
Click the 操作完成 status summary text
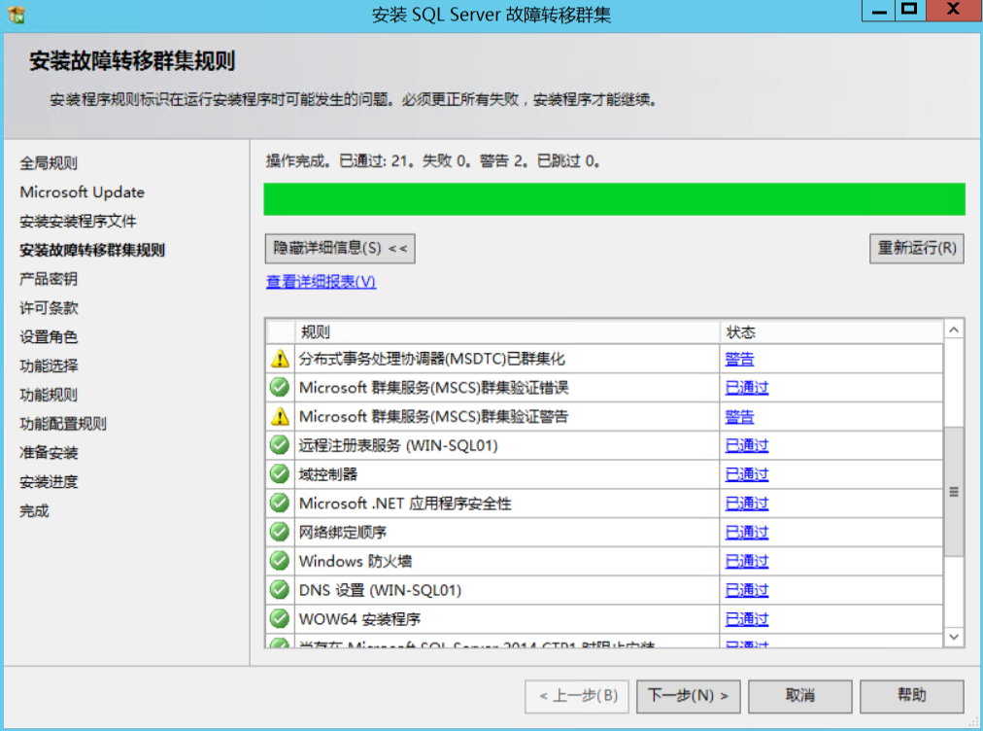(x=432, y=161)
